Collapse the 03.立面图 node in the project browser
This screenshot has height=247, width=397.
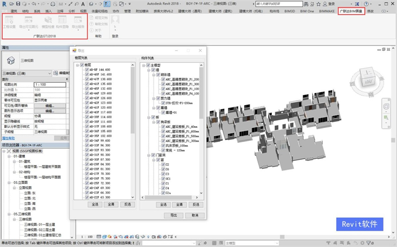point(9,182)
